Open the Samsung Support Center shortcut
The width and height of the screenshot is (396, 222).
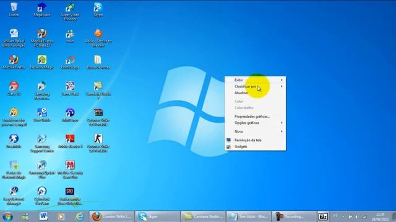point(42,143)
